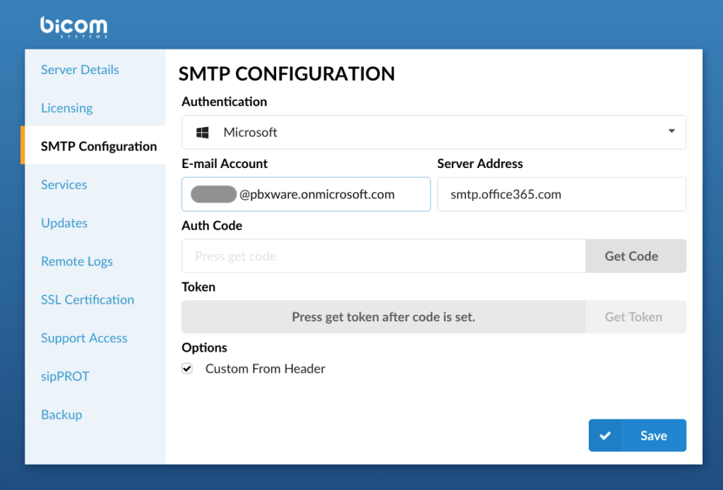Open the Microsoft authentication combo box

pyautogui.click(x=434, y=132)
